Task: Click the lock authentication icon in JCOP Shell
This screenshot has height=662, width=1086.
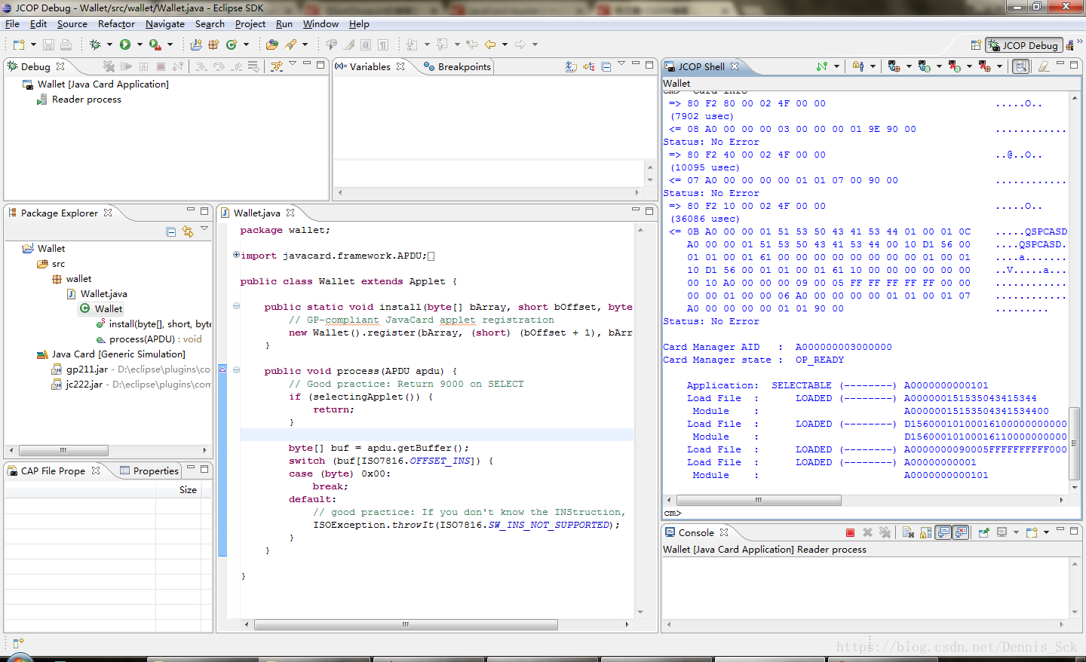Action: click(858, 66)
